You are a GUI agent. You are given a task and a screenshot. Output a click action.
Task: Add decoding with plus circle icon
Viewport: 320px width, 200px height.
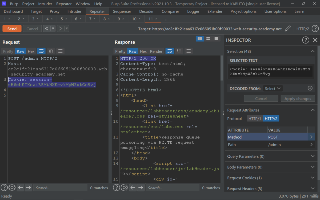pos(310,88)
